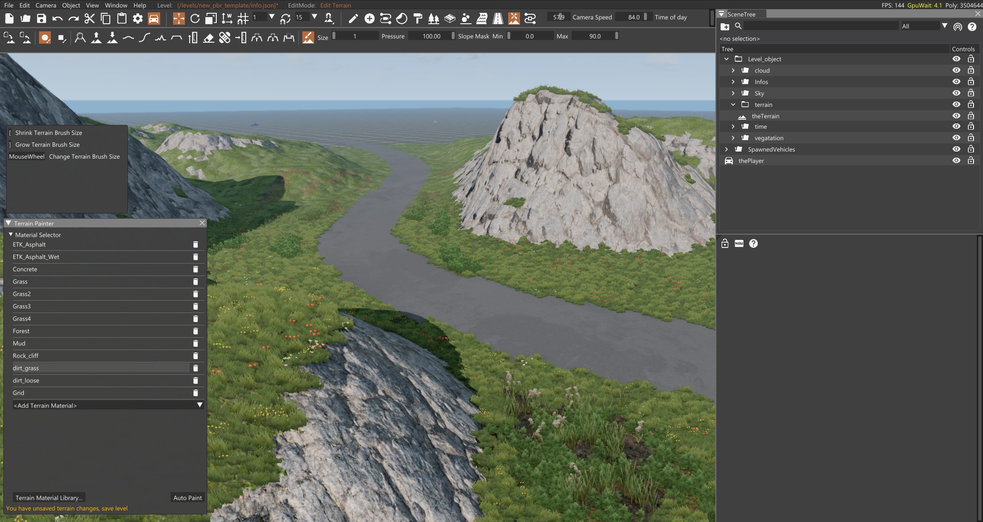
Task: Toggle lock on thePlayer object
Action: (971, 161)
